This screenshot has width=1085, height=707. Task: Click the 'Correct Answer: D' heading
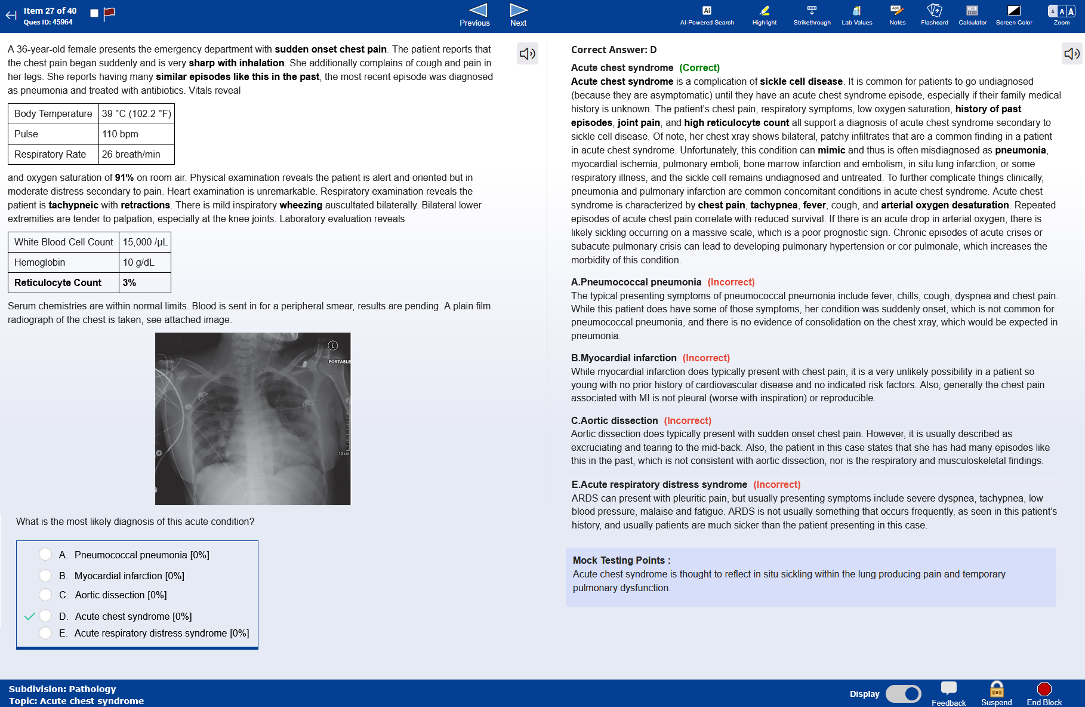pyautogui.click(x=614, y=50)
